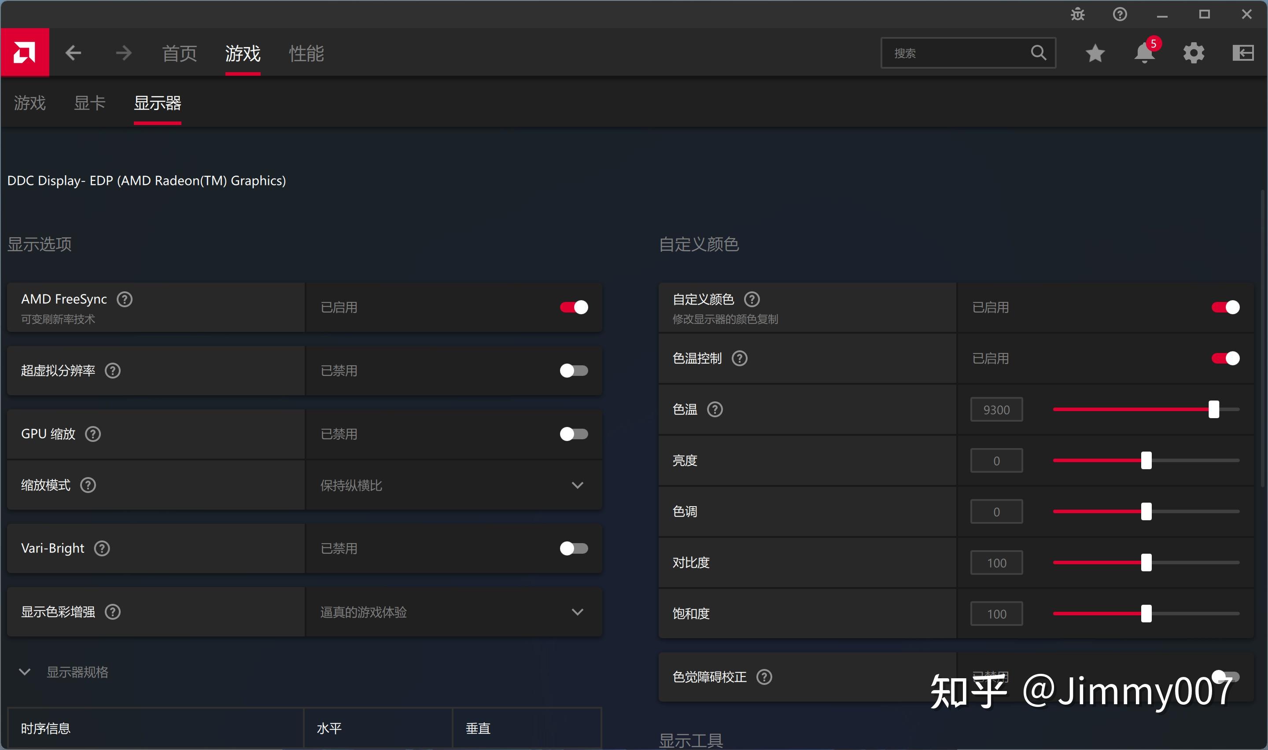Turn off the 自定义颜色 toggle

(1225, 307)
